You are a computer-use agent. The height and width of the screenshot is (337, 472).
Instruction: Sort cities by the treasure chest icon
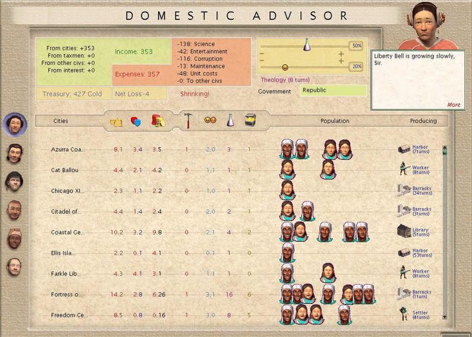250,120
